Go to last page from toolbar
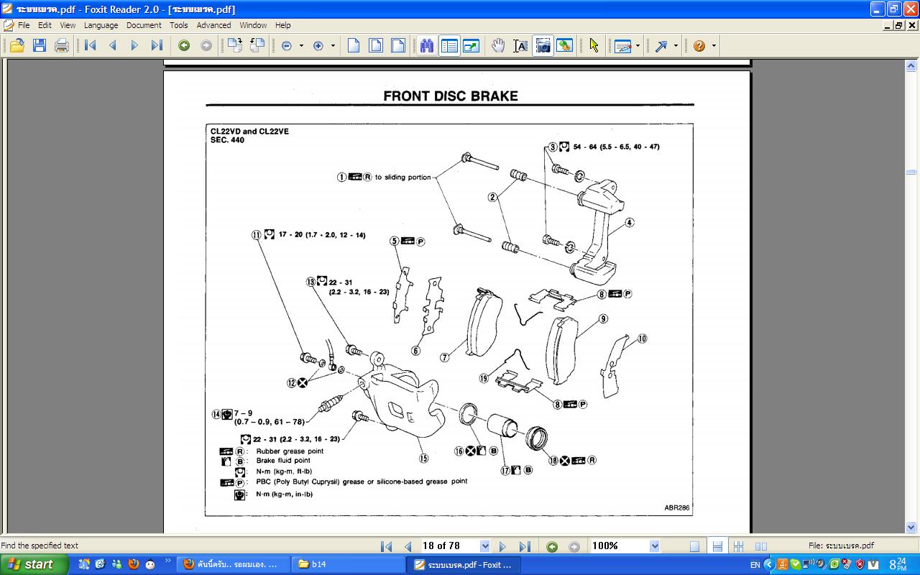 (x=157, y=45)
